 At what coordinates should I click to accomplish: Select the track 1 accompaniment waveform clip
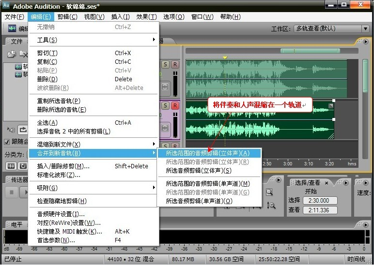point(266,78)
